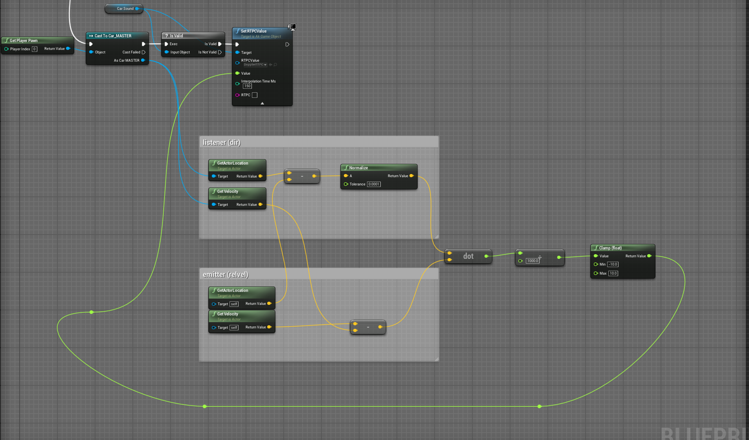Edit the Clamp Max value 10.0
This screenshot has width=749, height=440.
tap(613, 273)
